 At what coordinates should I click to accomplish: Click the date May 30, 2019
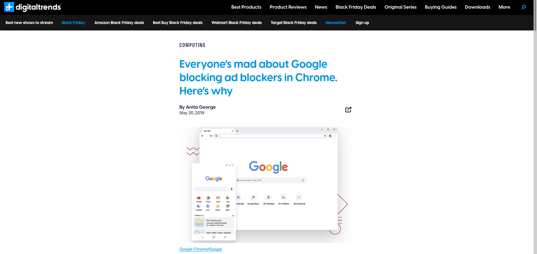point(192,113)
